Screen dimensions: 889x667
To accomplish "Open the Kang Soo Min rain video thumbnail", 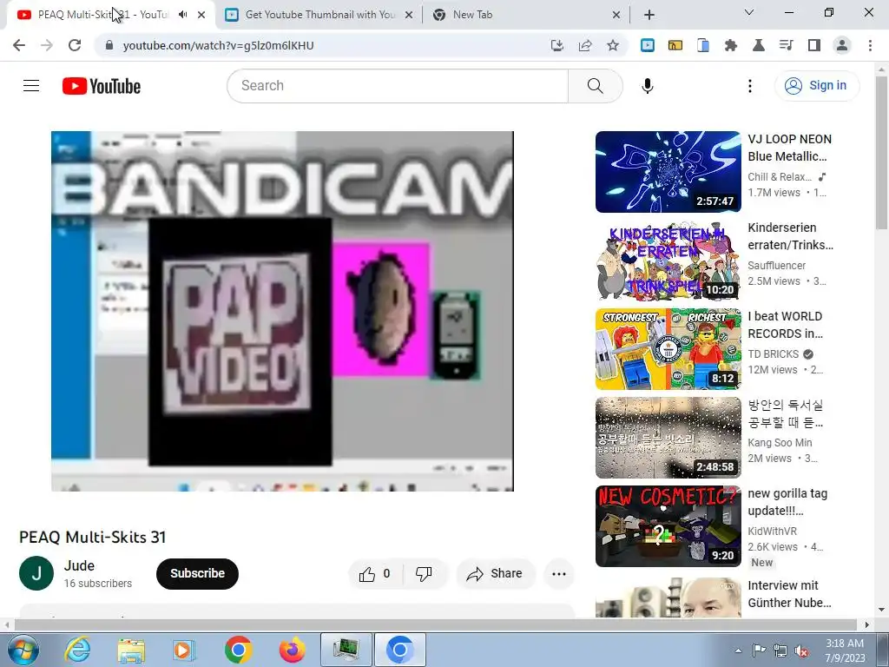I will point(668,438).
